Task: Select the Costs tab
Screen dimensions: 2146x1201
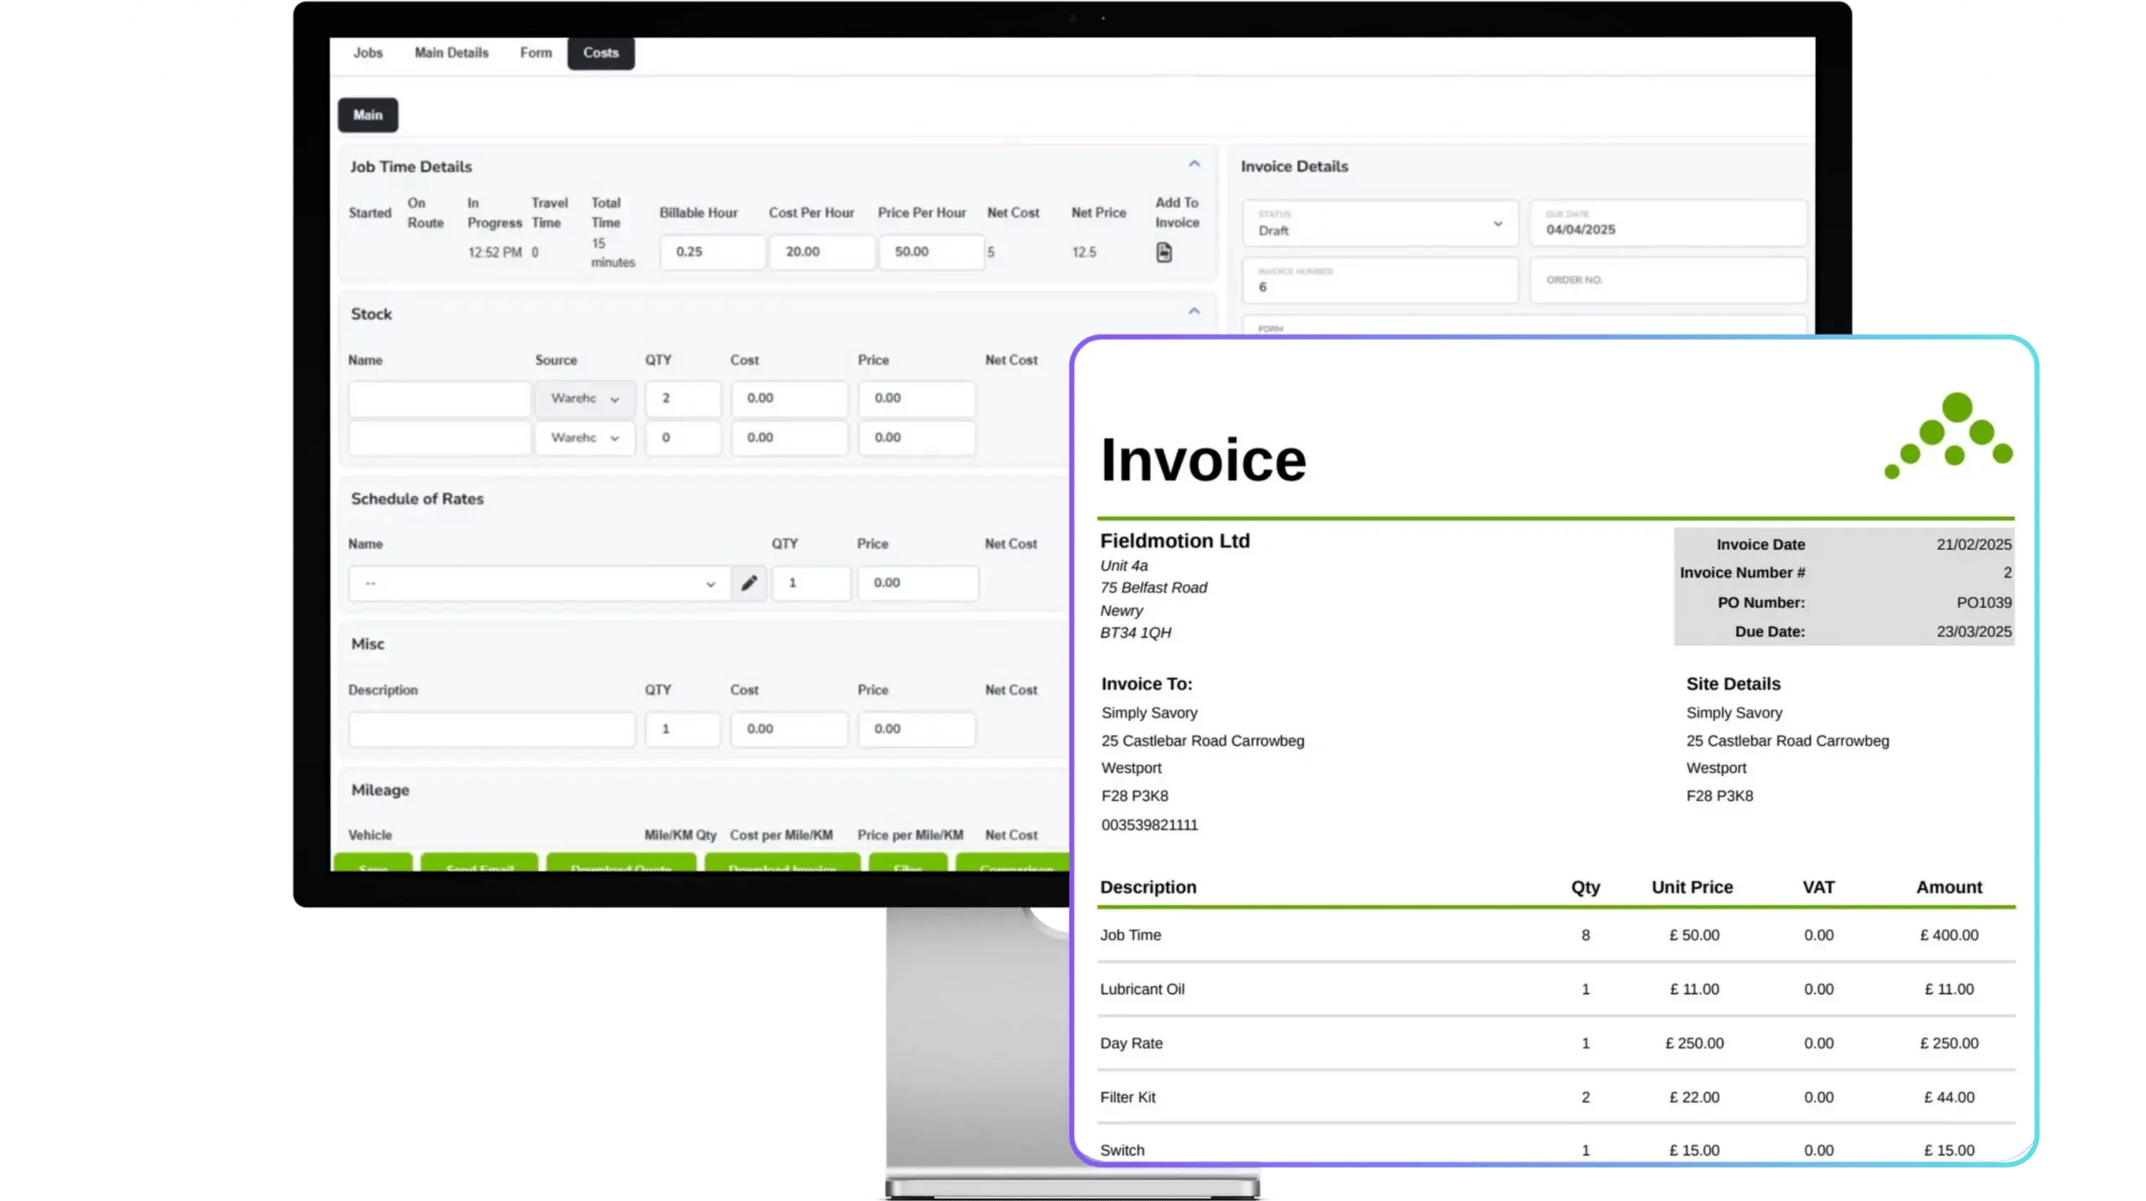Action: click(x=601, y=53)
